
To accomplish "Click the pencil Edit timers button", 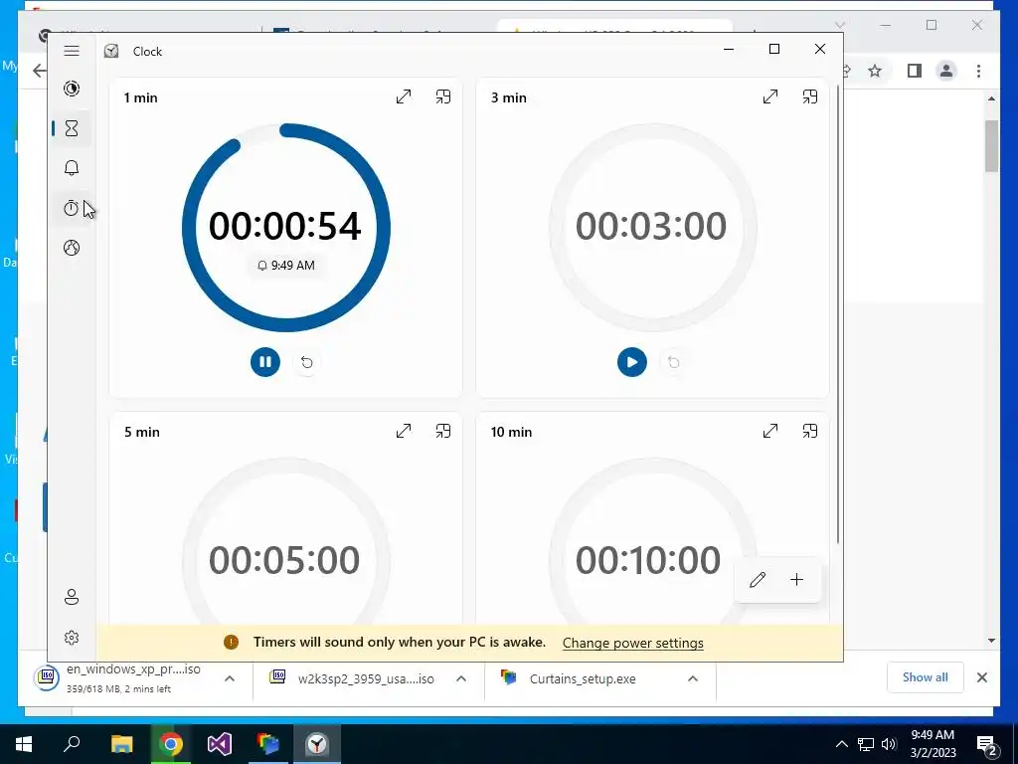I will click(x=757, y=580).
